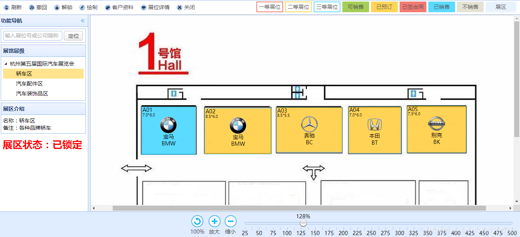Click the vertical scrollbar up arrow
520x237 pixels.
point(517,18)
